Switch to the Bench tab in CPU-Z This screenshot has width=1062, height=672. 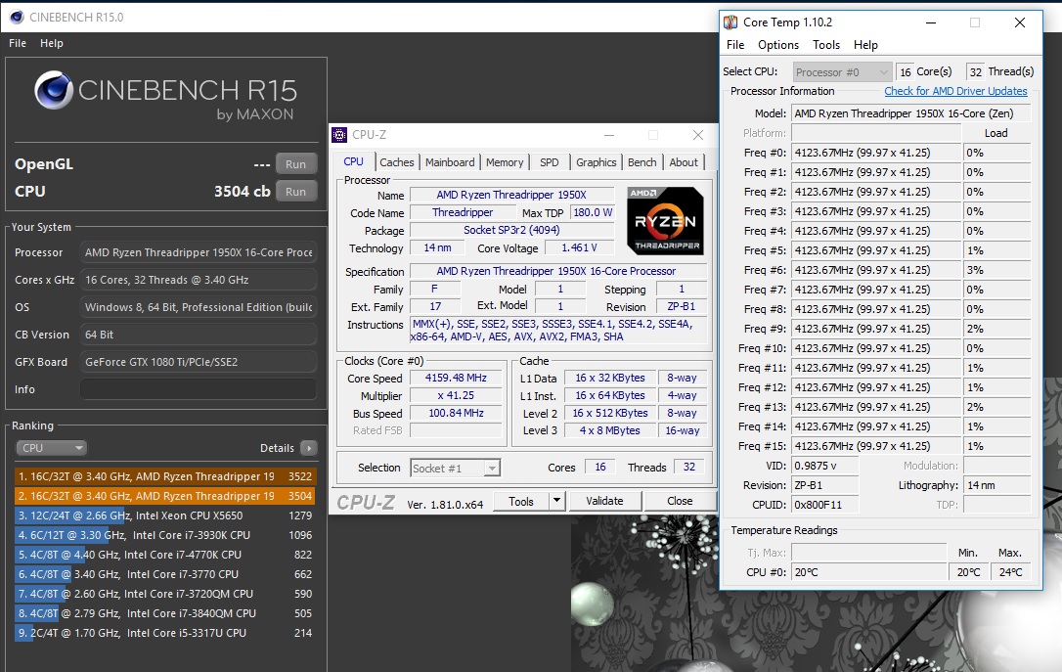pos(642,162)
